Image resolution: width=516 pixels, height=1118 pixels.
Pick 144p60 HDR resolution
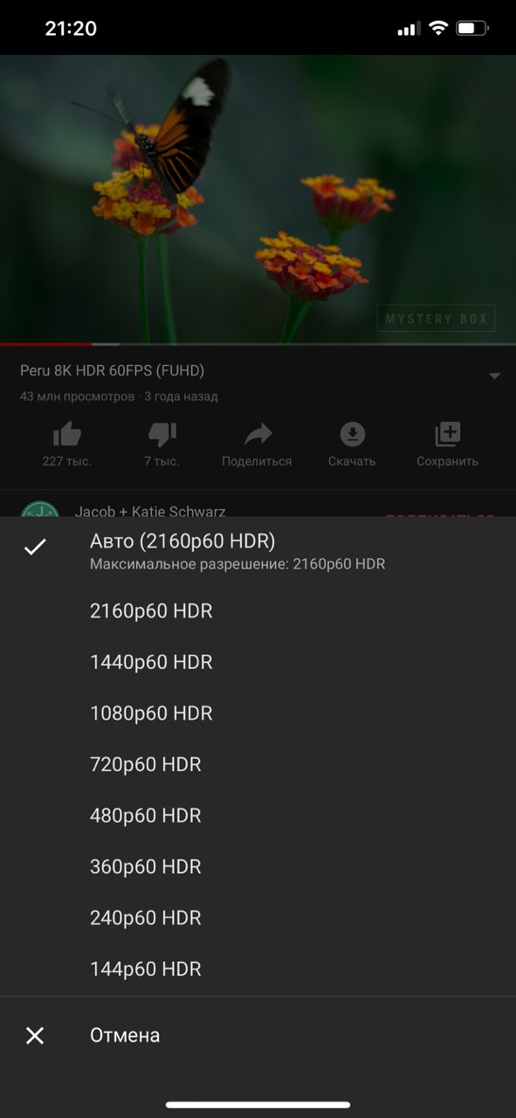click(258, 969)
